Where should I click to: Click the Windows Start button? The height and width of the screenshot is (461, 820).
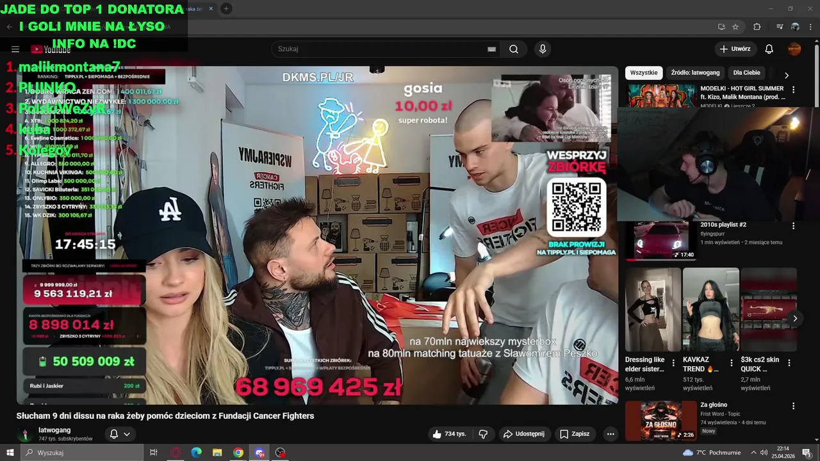tap(10, 453)
